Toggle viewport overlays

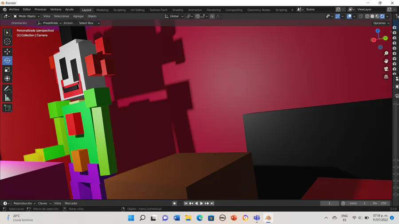349,16
